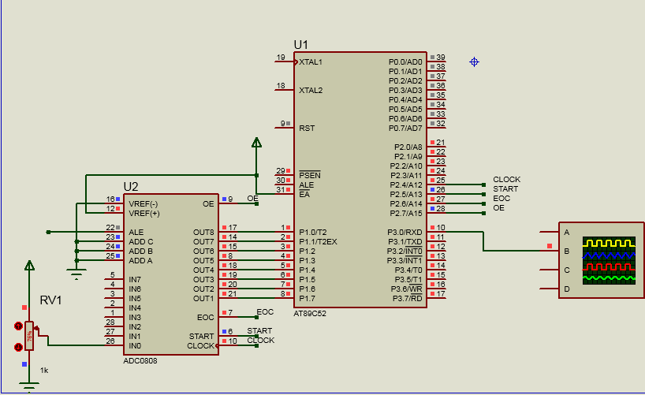The width and height of the screenshot is (645, 395).
Task: Click the ground symbol under RV1
Action: (x=29, y=386)
